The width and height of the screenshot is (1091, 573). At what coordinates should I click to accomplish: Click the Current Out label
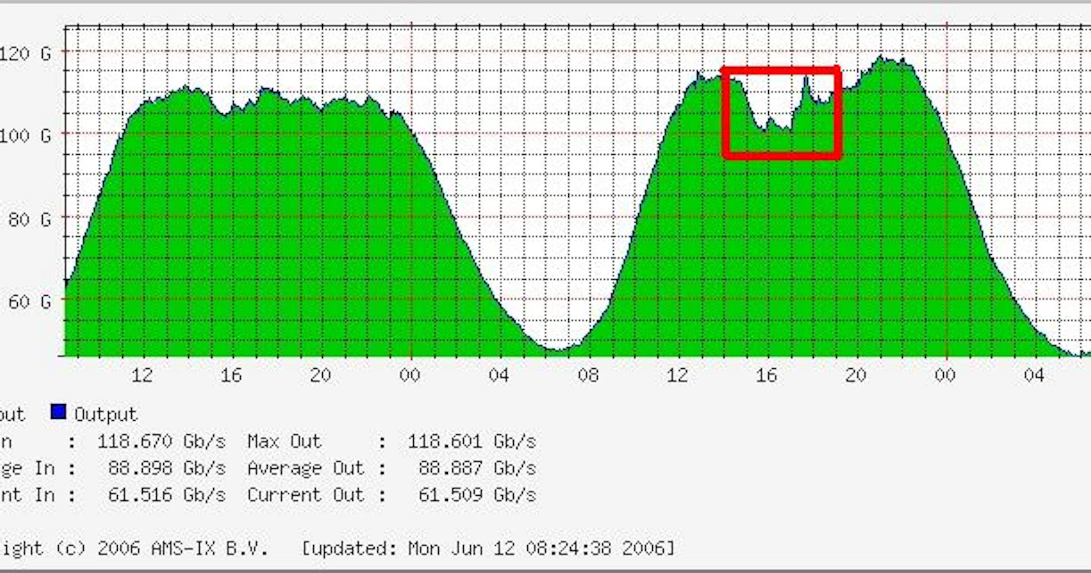click(x=305, y=495)
